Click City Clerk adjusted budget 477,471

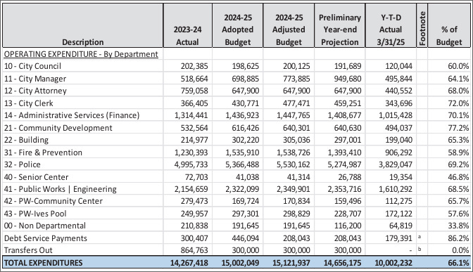[296, 103]
